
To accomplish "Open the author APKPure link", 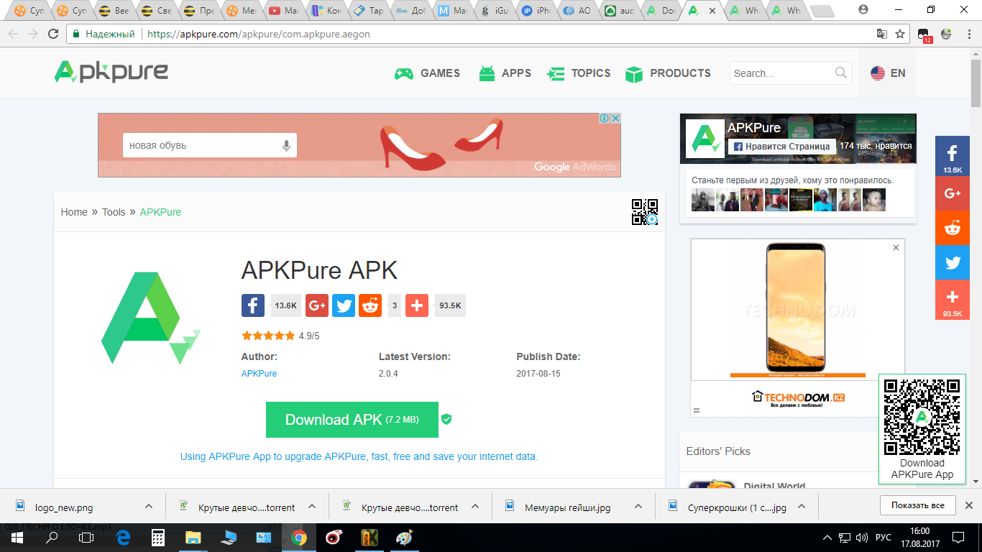I will pyautogui.click(x=259, y=374).
